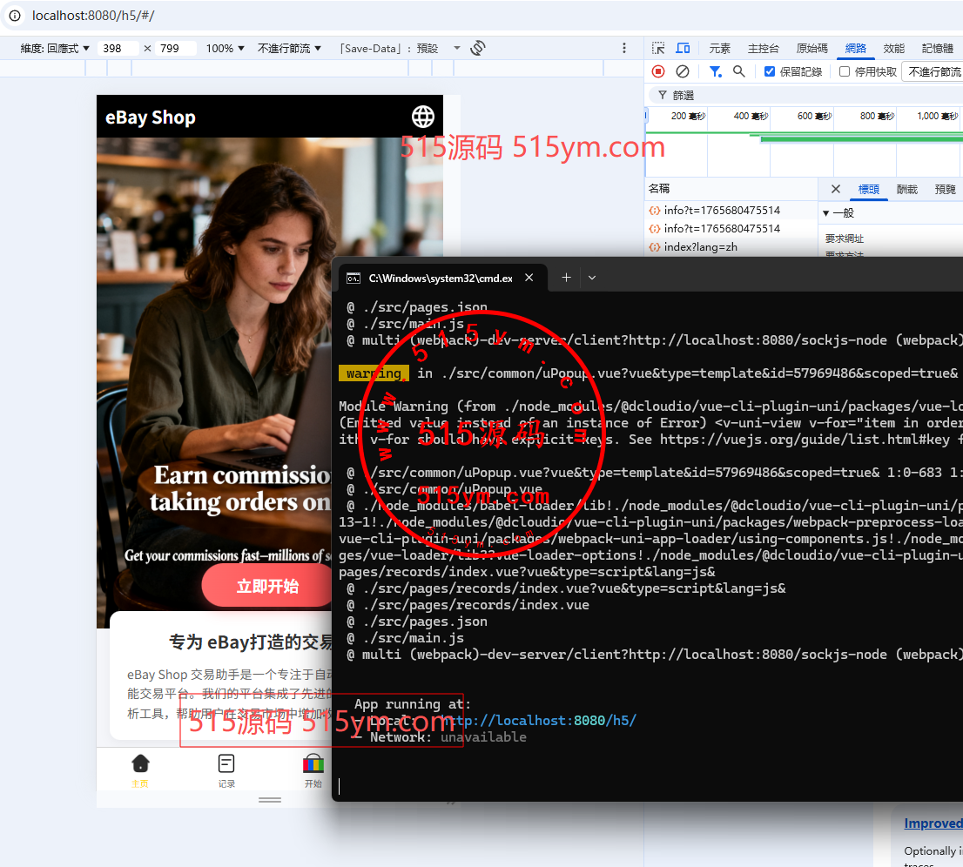963x867 pixels.
Task: Click the globe language icon in eBay Shop header
Action: tap(423, 117)
